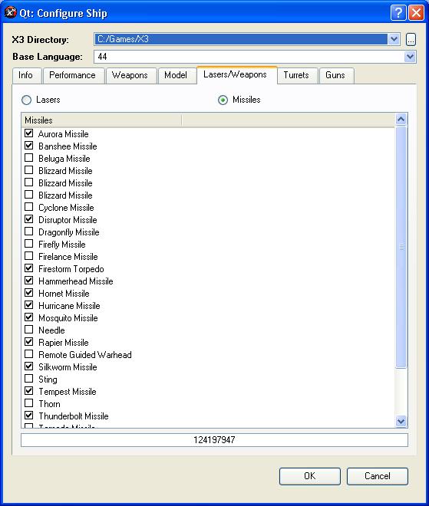
Task: Click the X3 Directory path field
Action: click(x=241, y=39)
